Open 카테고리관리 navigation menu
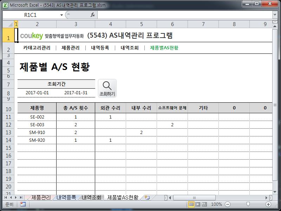The height and width of the screenshot is (211, 281). pyautogui.click(x=37, y=48)
